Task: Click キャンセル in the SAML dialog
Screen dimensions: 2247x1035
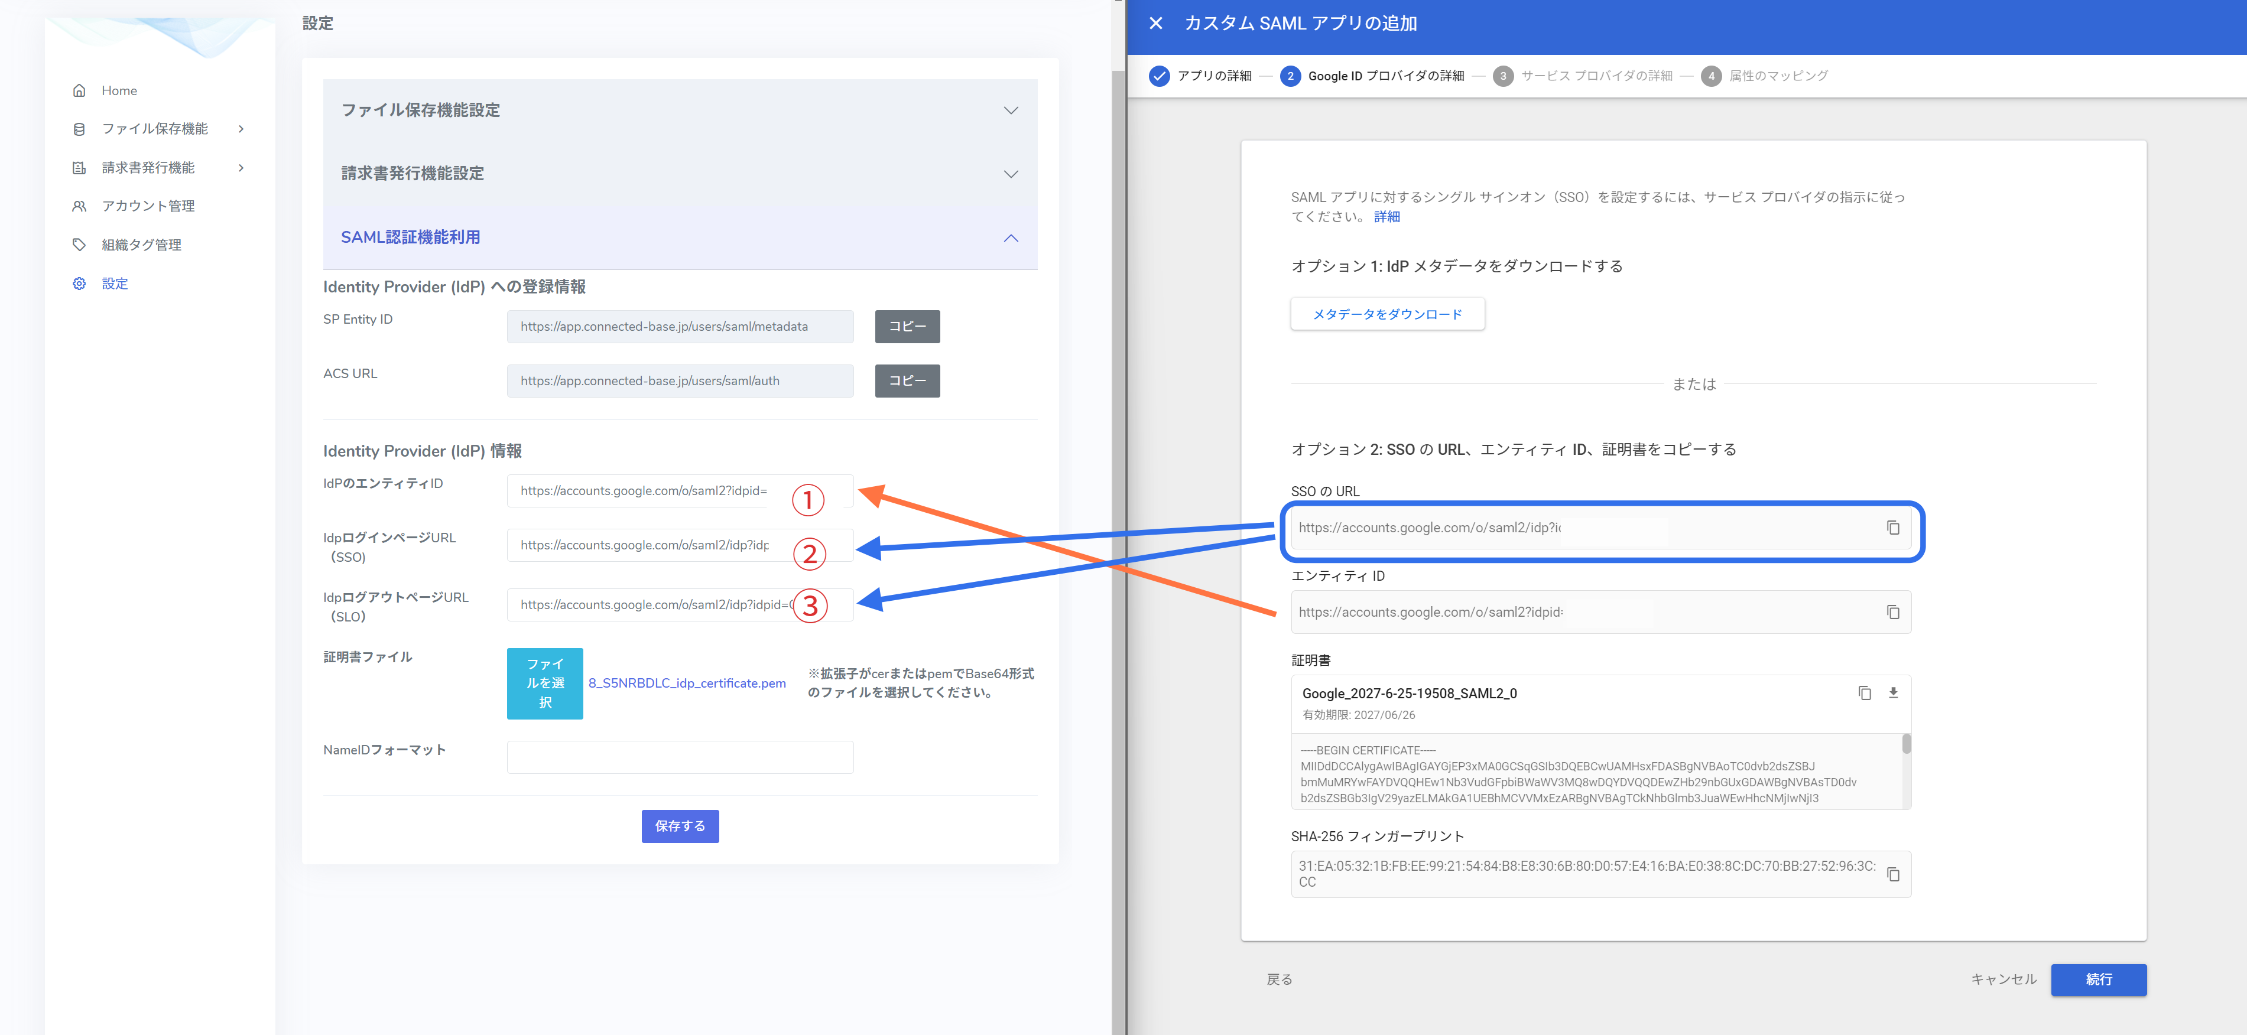Action: coord(2004,980)
